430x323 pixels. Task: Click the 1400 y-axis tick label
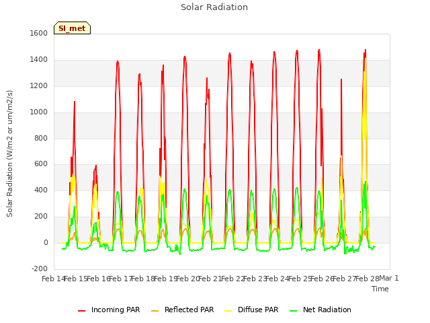[x=39, y=60]
